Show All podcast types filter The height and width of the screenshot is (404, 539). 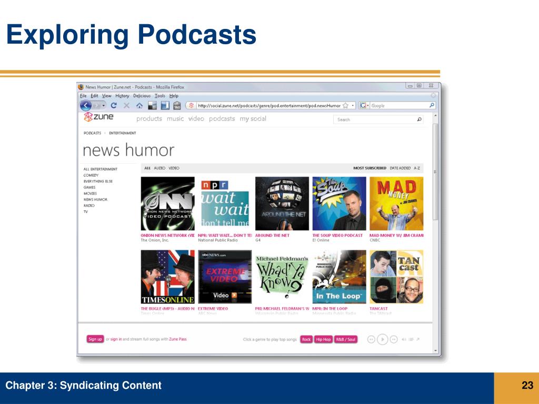147,168
